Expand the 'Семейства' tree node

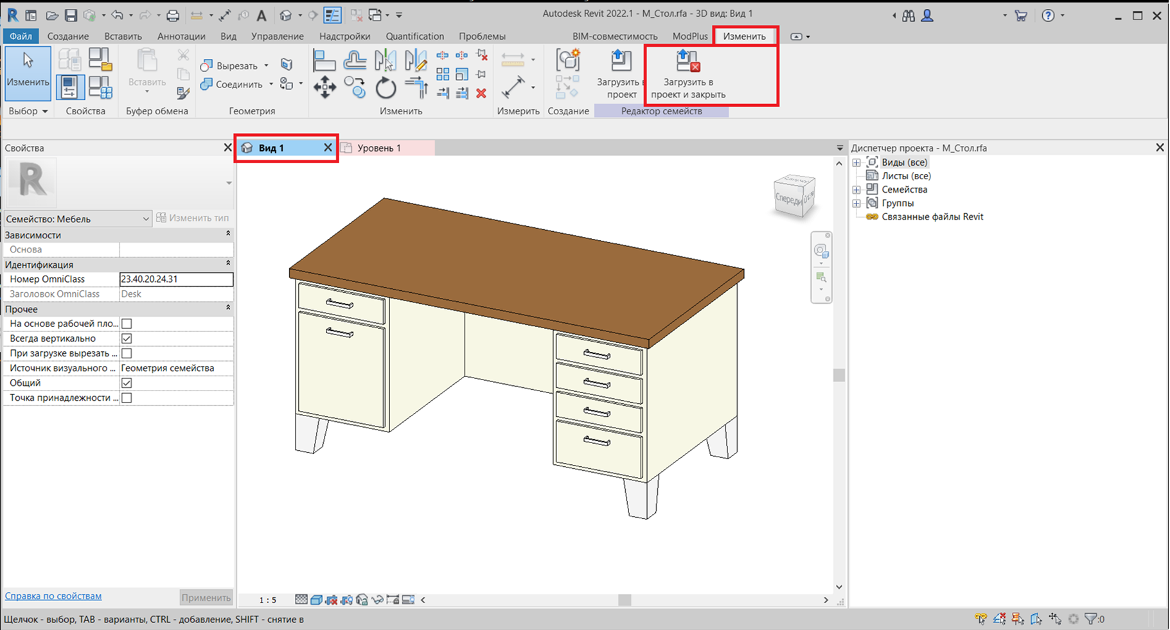pyautogui.click(x=856, y=189)
